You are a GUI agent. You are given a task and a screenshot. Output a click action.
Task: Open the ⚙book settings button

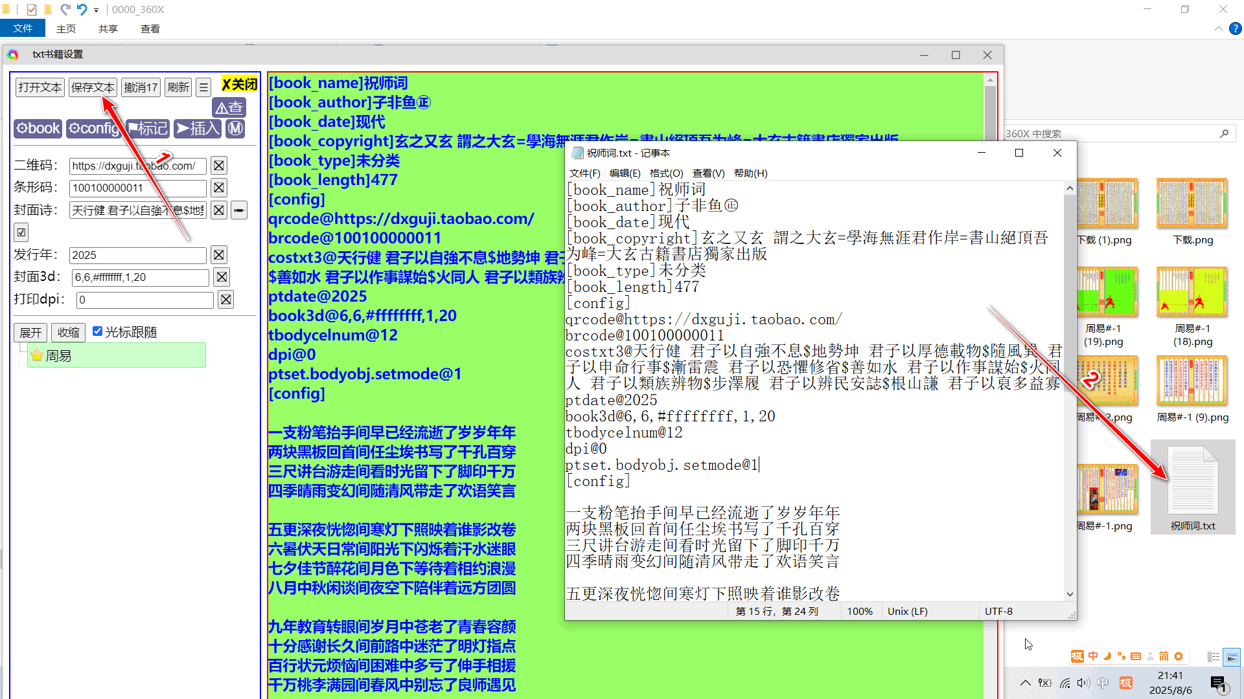(x=38, y=129)
